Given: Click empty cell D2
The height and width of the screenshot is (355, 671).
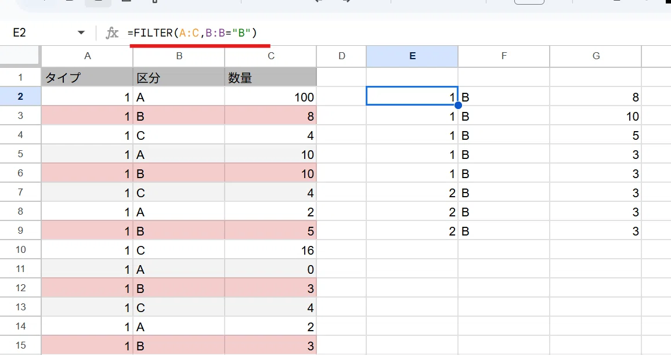Looking at the screenshot, I should tap(341, 97).
